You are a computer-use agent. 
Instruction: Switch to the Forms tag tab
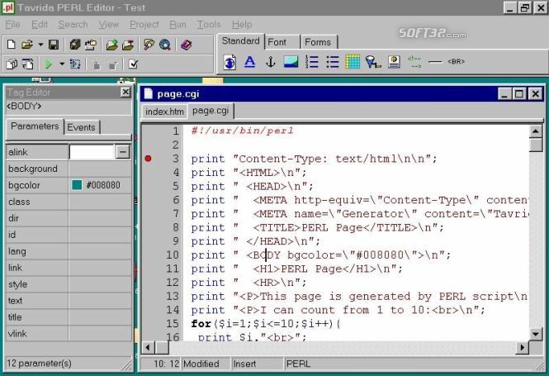coord(319,42)
